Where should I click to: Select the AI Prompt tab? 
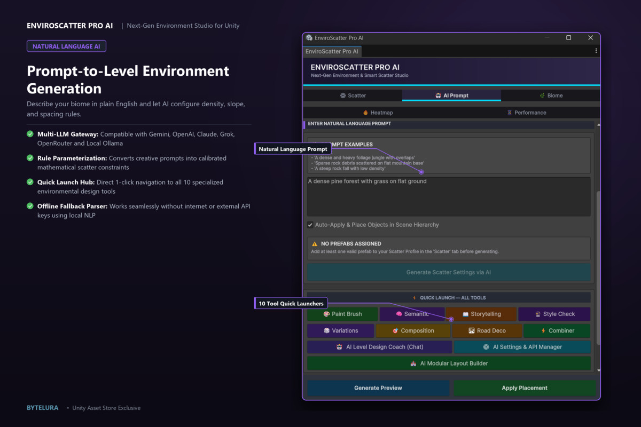coord(451,96)
